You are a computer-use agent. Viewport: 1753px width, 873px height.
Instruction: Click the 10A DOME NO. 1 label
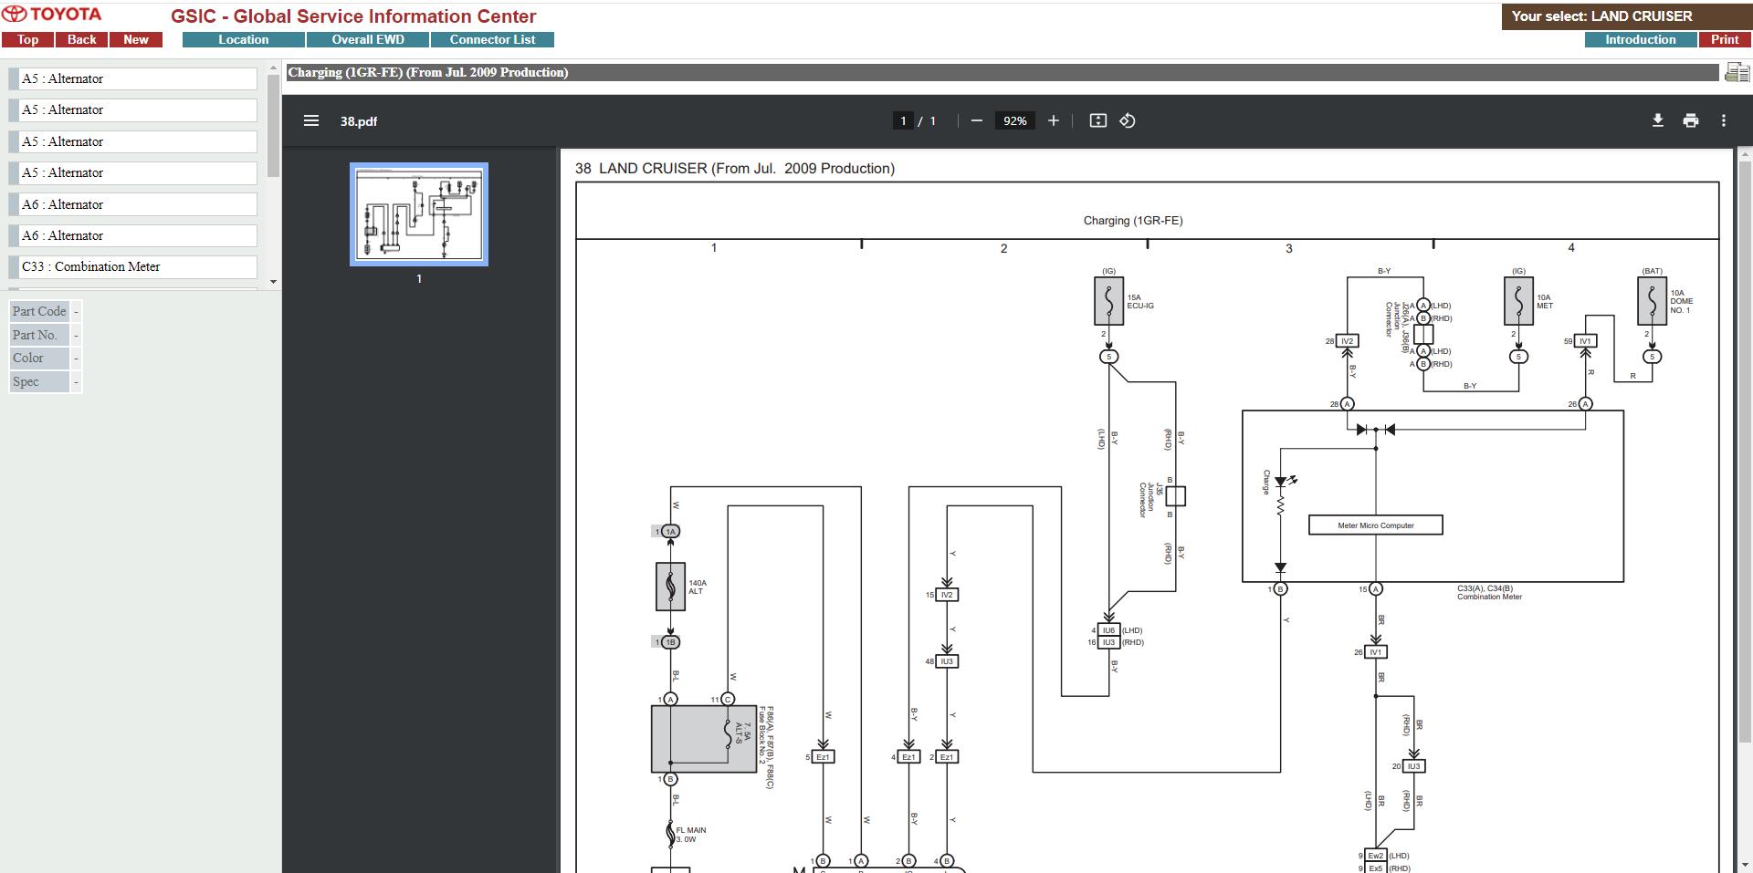1681,302
